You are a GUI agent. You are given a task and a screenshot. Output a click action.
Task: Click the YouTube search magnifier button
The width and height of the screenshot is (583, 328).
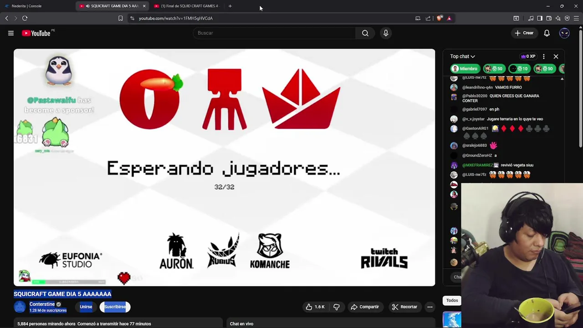[365, 33]
